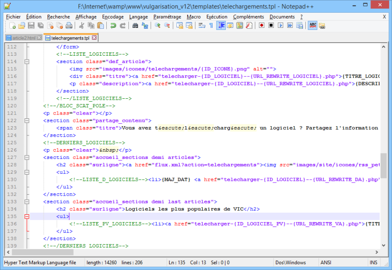The width and height of the screenshot is (392, 270).
Task: Click the vertical scrollbar up arrow
Action: pyautogui.click(x=384, y=46)
